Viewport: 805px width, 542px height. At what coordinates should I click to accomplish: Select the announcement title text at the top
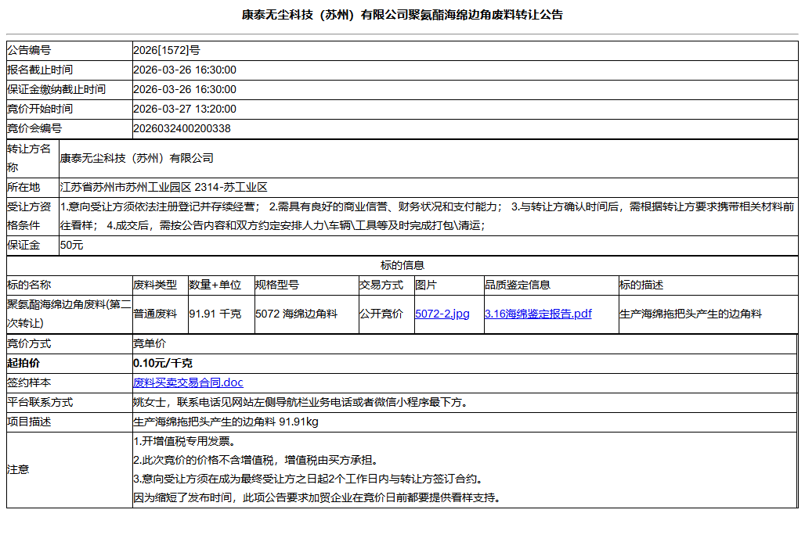point(402,13)
